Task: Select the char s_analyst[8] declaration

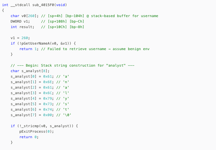Action: [x=30, y=71]
